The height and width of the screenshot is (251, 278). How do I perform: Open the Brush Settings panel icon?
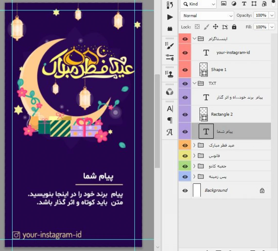(170, 46)
